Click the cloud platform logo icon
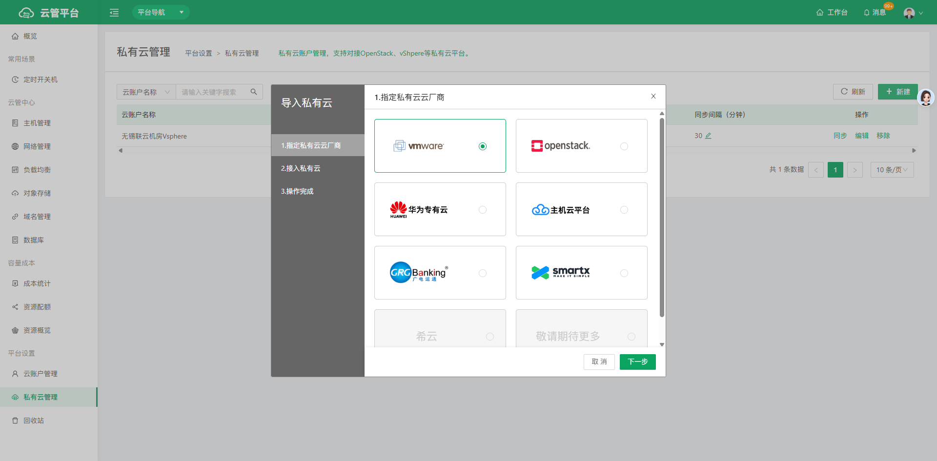The height and width of the screenshot is (461, 937). [x=26, y=13]
